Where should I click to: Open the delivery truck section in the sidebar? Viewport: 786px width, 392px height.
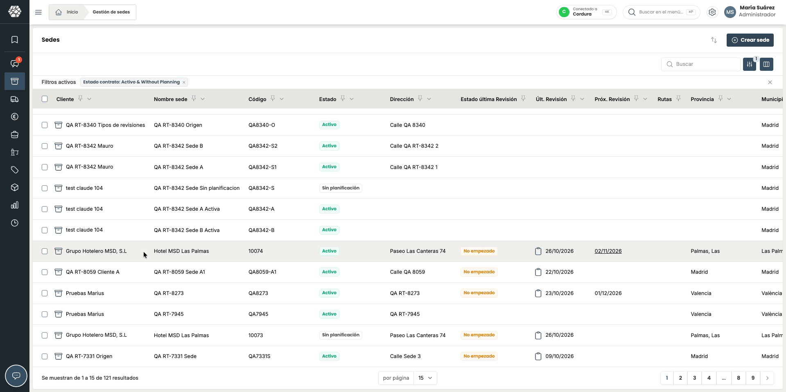pyautogui.click(x=15, y=99)
